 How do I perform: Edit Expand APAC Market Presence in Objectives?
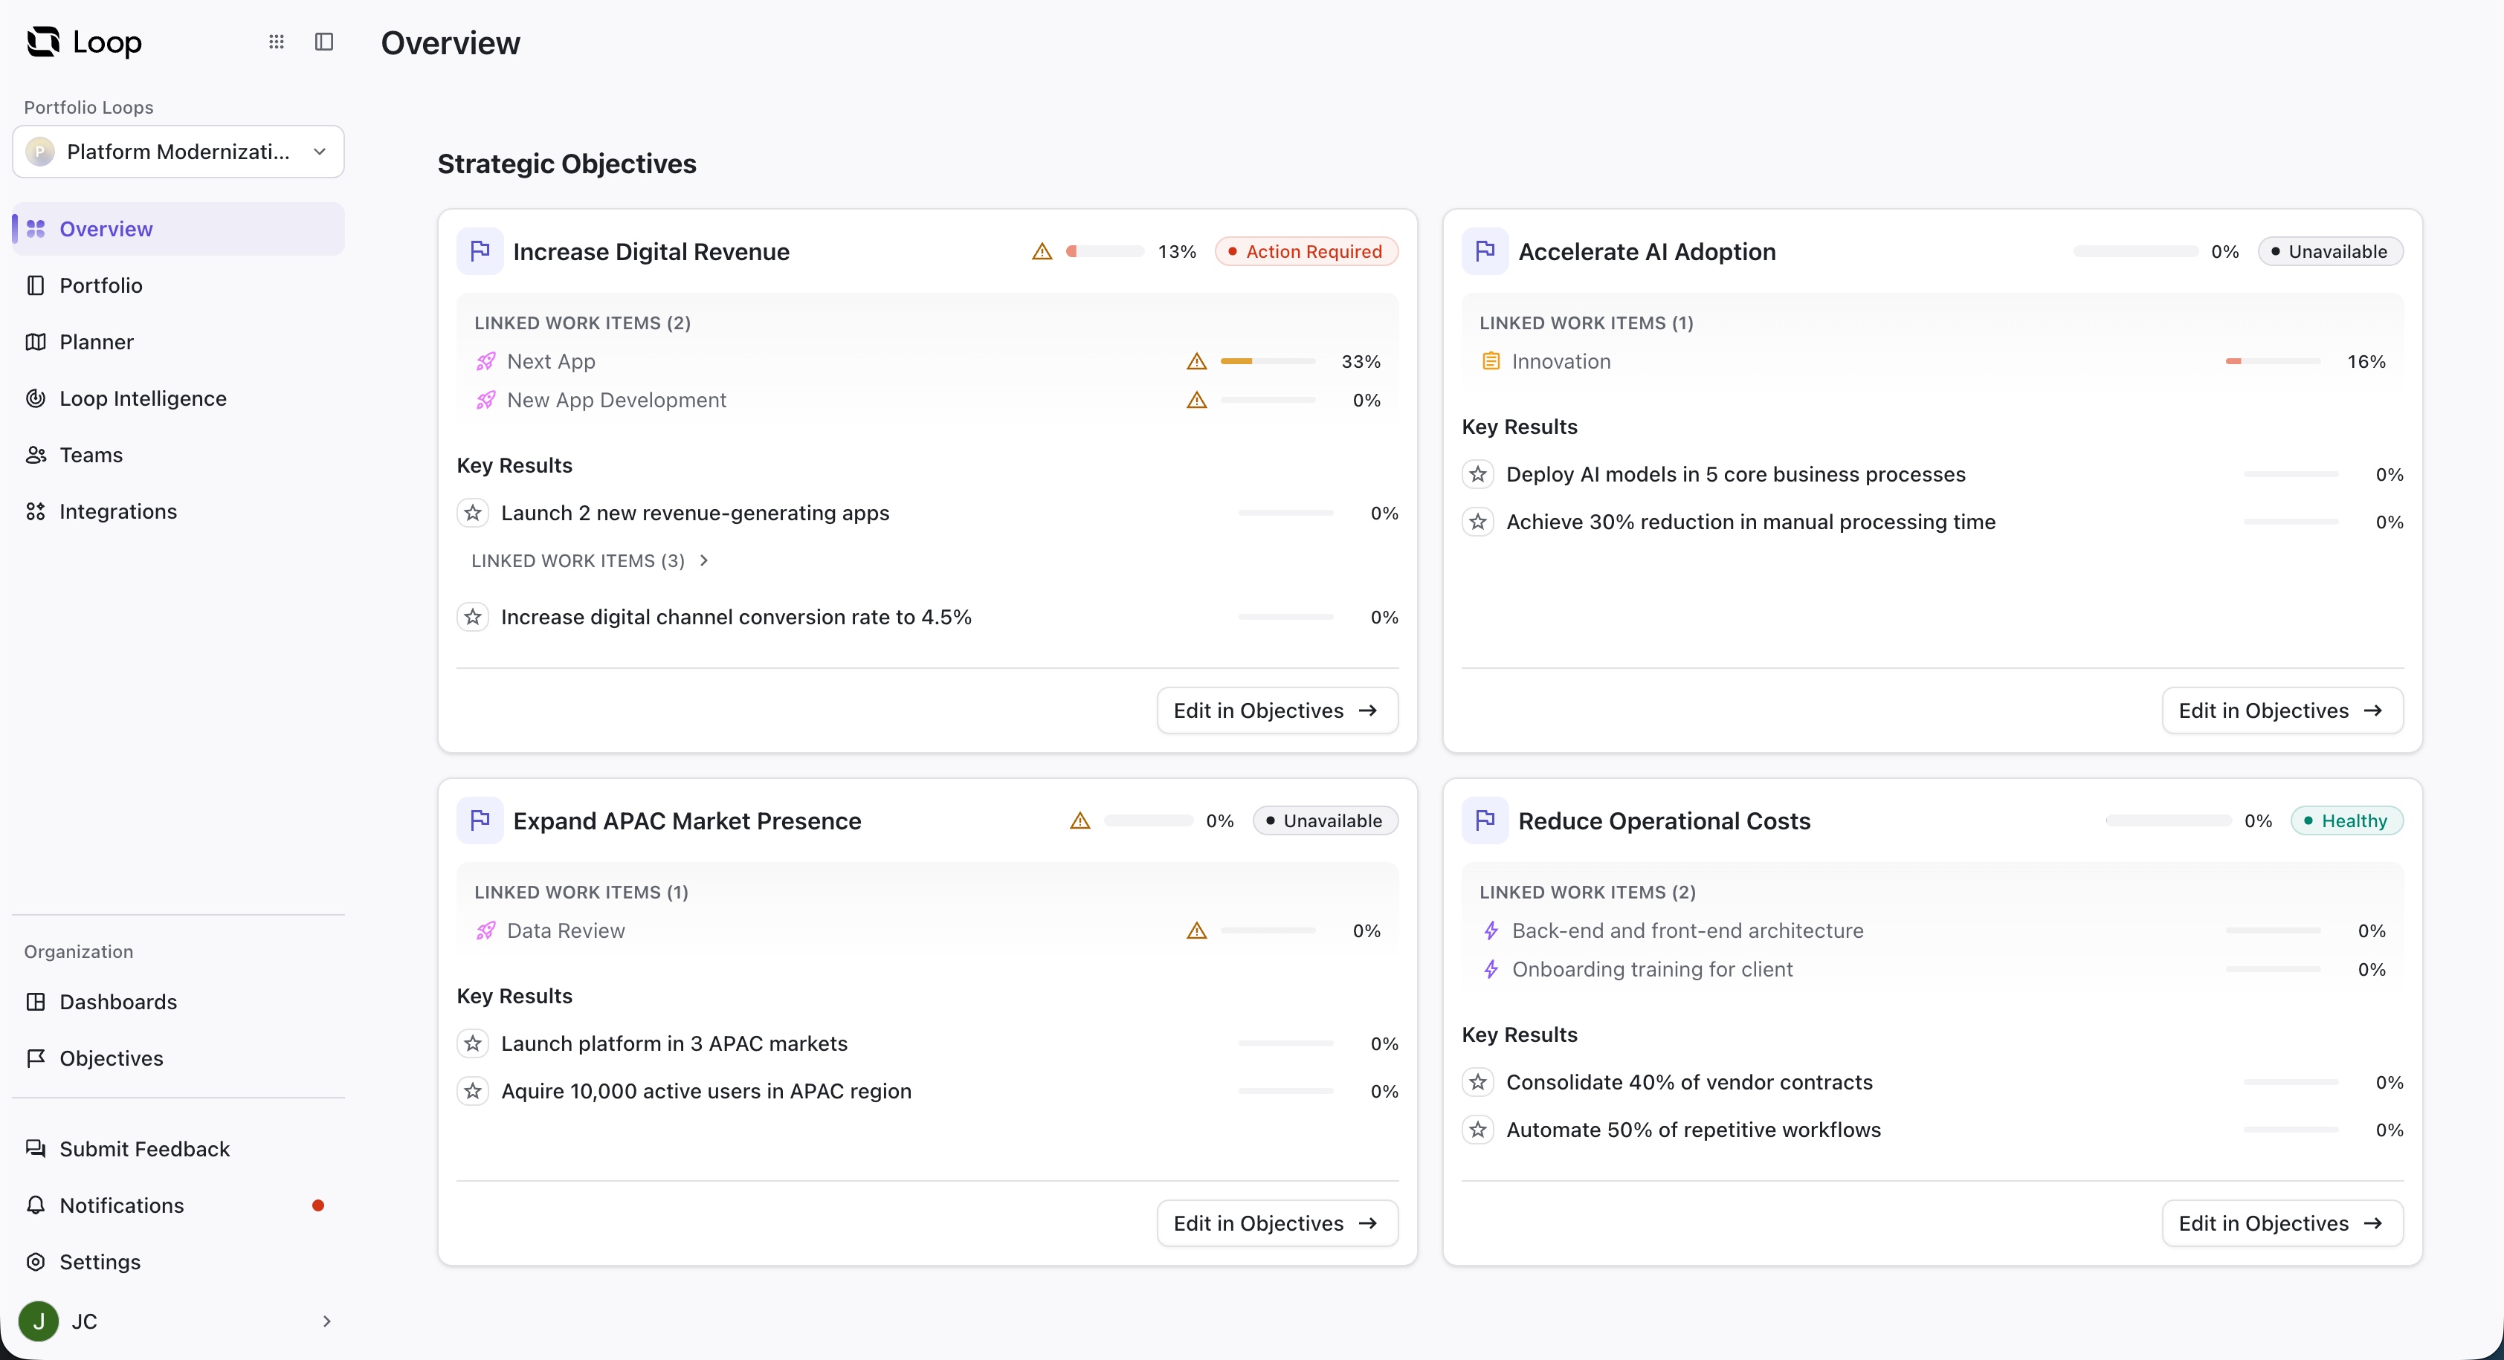1277,1224
